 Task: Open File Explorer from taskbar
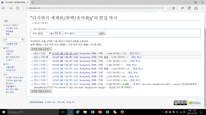85,112
